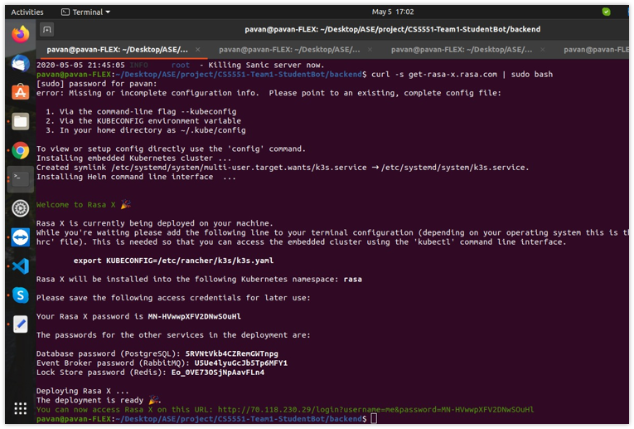Screen dimensions: 634x429
Task: Click the k3s.service symlink line
Action: pyautogui.click(x=283, y=168)
